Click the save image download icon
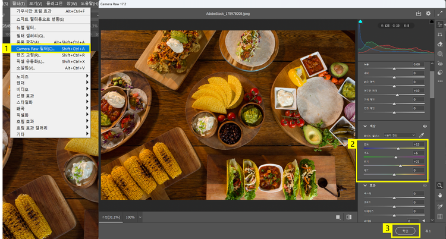 click(x=419, y=13)
